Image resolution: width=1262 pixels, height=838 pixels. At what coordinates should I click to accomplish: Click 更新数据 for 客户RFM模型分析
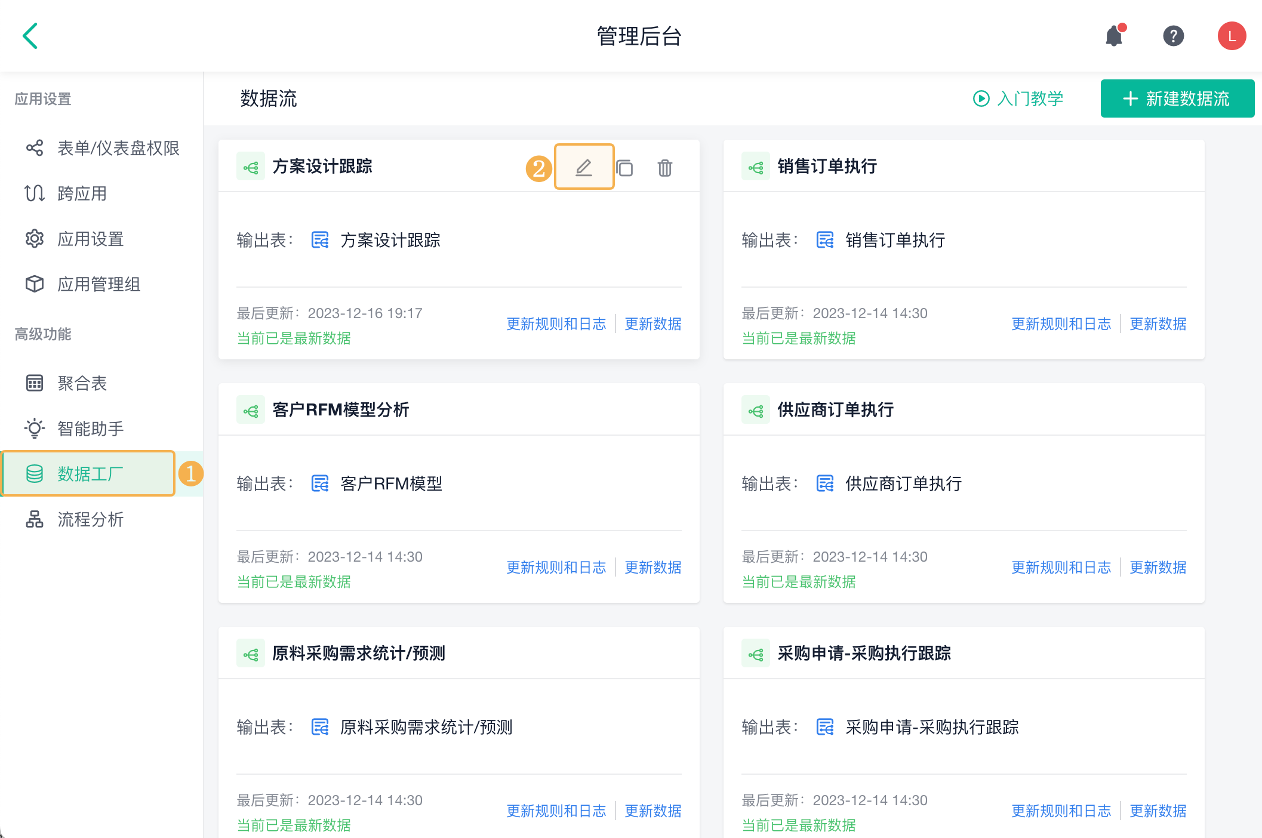653,568
